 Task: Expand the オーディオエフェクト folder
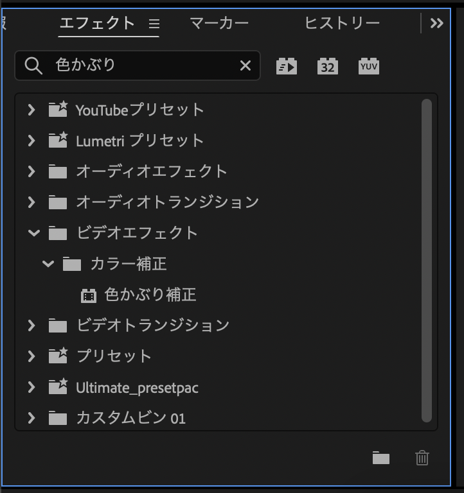(x=31, y=171)
